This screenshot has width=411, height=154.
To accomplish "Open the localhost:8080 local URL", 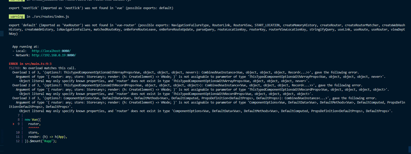I will (x=51, y=51).
